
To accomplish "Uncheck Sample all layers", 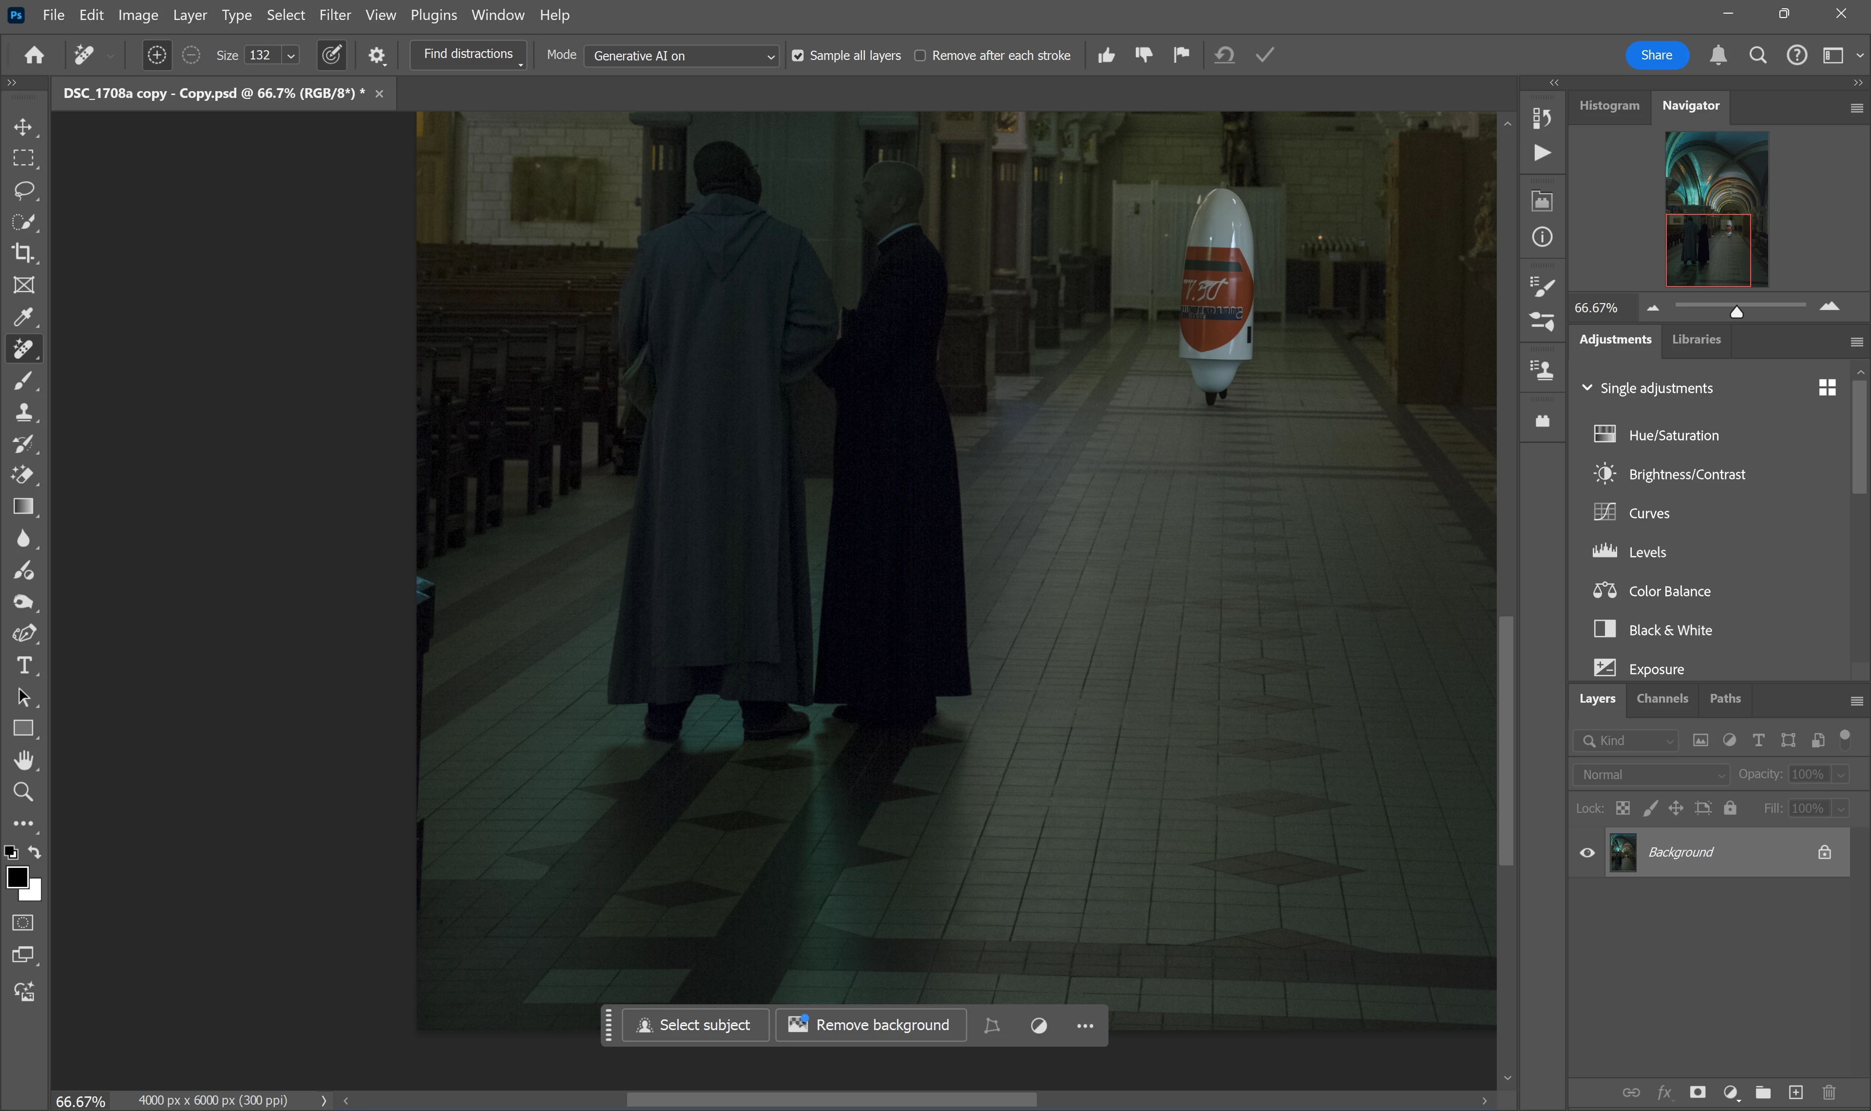I will [798, 56].
